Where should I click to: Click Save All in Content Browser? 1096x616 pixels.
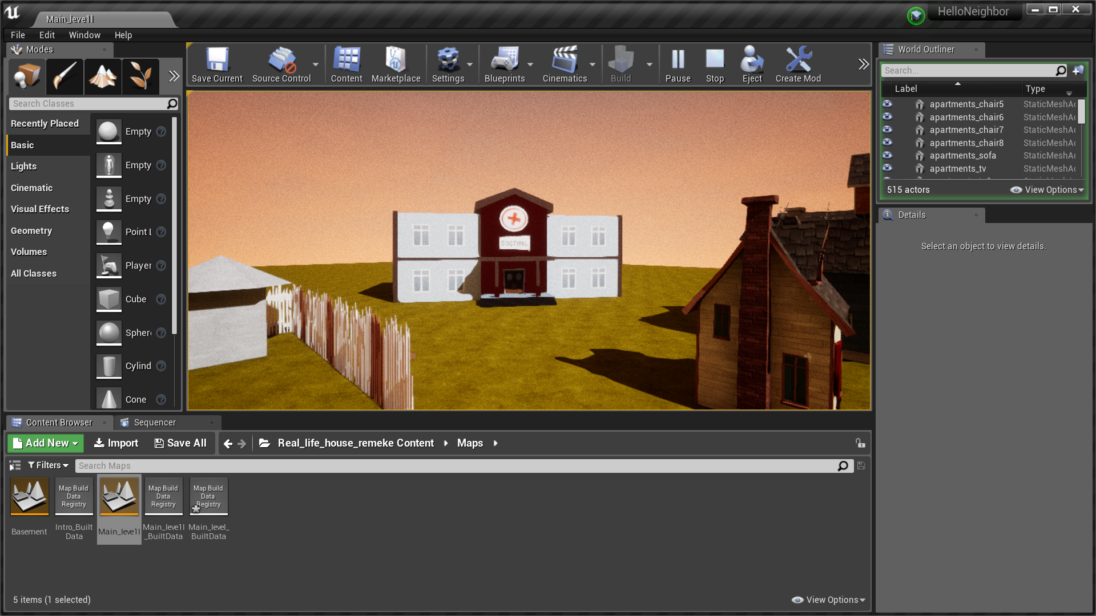[179, 443]
